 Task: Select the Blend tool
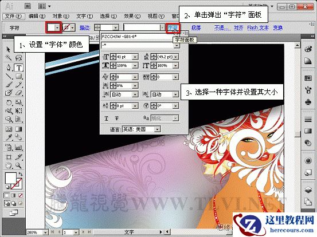tap(18, 137)
